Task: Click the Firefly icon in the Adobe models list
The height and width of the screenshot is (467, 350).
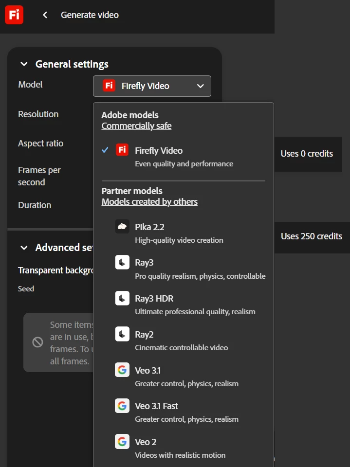Action: click(122, 150)
